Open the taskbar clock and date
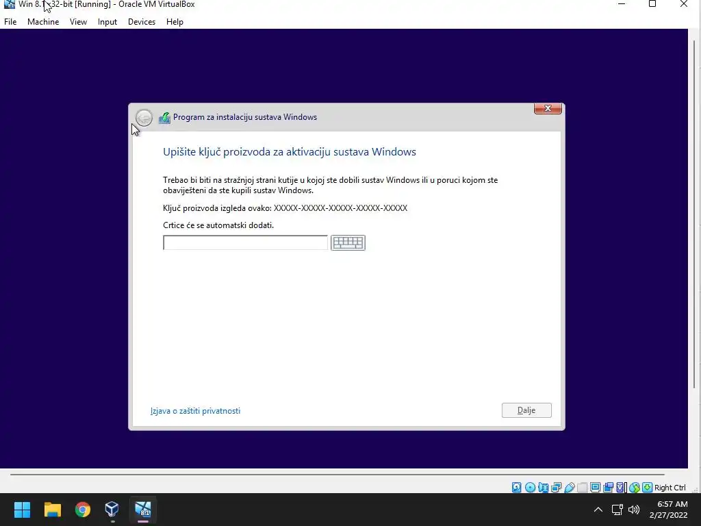This screenshot has height=526, width=701. (668, 510)
